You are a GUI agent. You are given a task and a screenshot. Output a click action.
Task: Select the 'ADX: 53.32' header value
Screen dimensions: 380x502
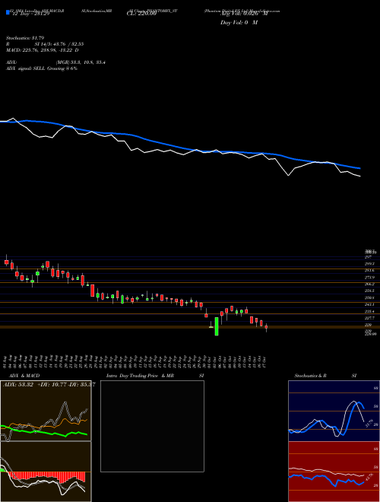pyautogui.click(x=18, y=385)
